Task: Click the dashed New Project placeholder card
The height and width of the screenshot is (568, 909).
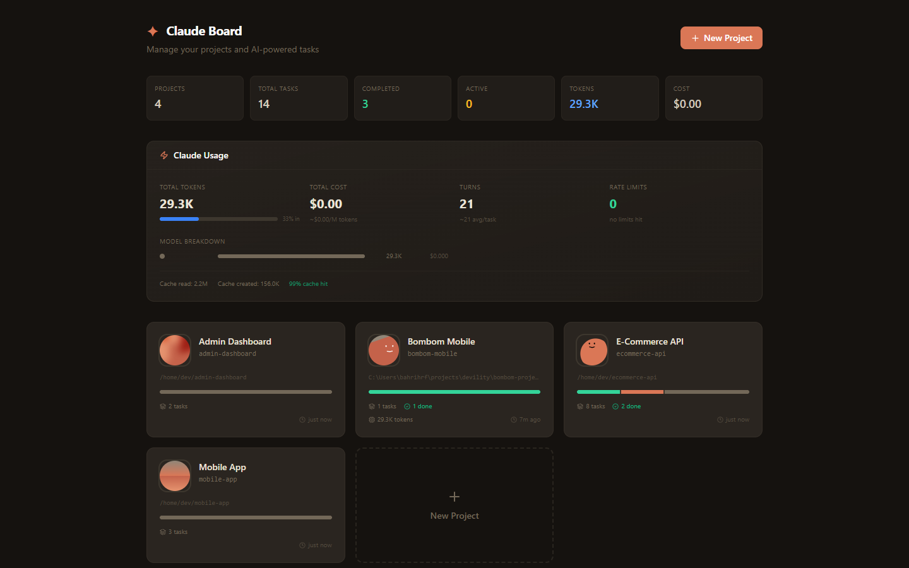Action: [454, 505]
